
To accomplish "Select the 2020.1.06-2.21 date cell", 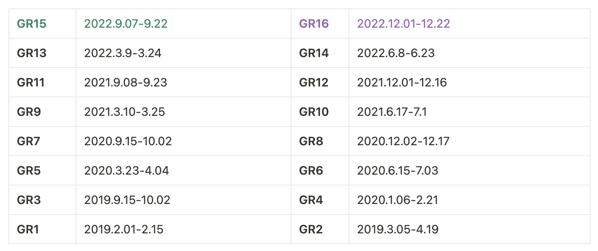I will coord(469,200).
